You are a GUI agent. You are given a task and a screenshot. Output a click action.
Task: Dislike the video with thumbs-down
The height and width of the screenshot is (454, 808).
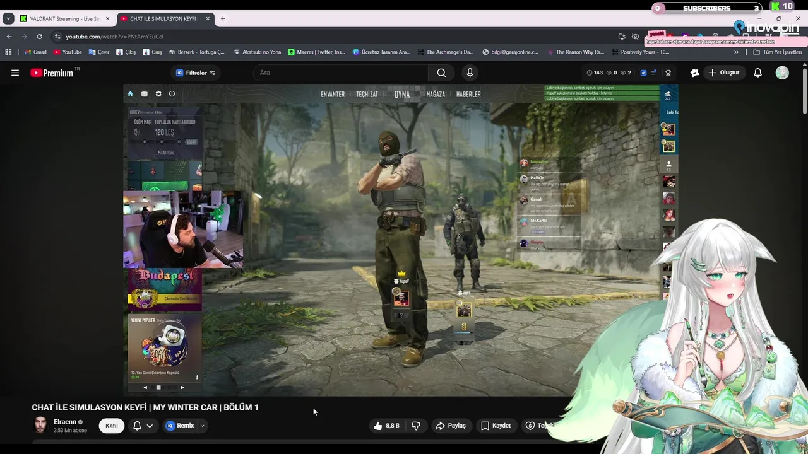(x=415, y=426)
